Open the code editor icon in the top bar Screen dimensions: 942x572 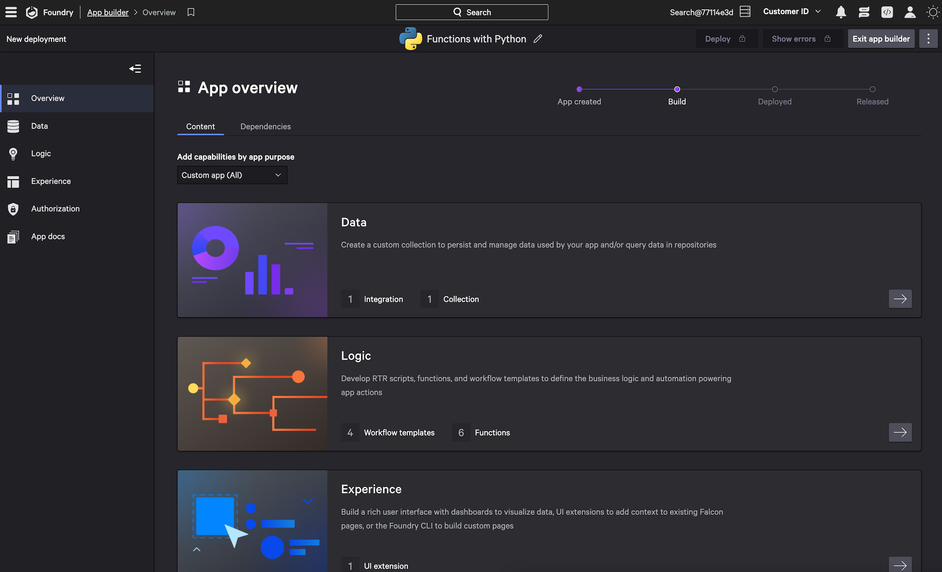point(887,12)
